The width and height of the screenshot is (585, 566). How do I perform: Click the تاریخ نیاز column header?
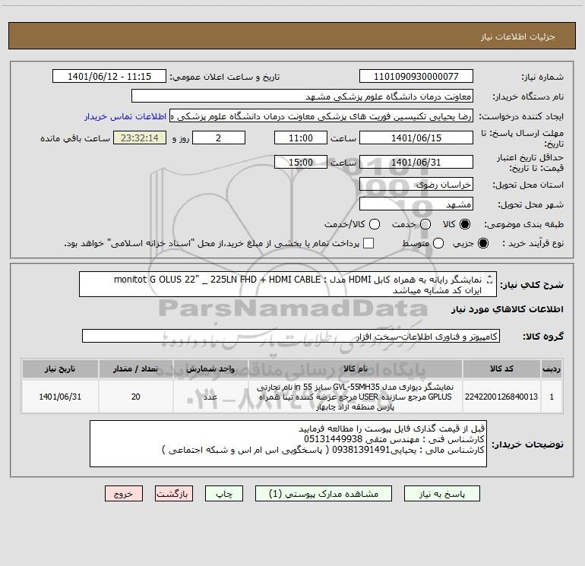coord(60,368)
